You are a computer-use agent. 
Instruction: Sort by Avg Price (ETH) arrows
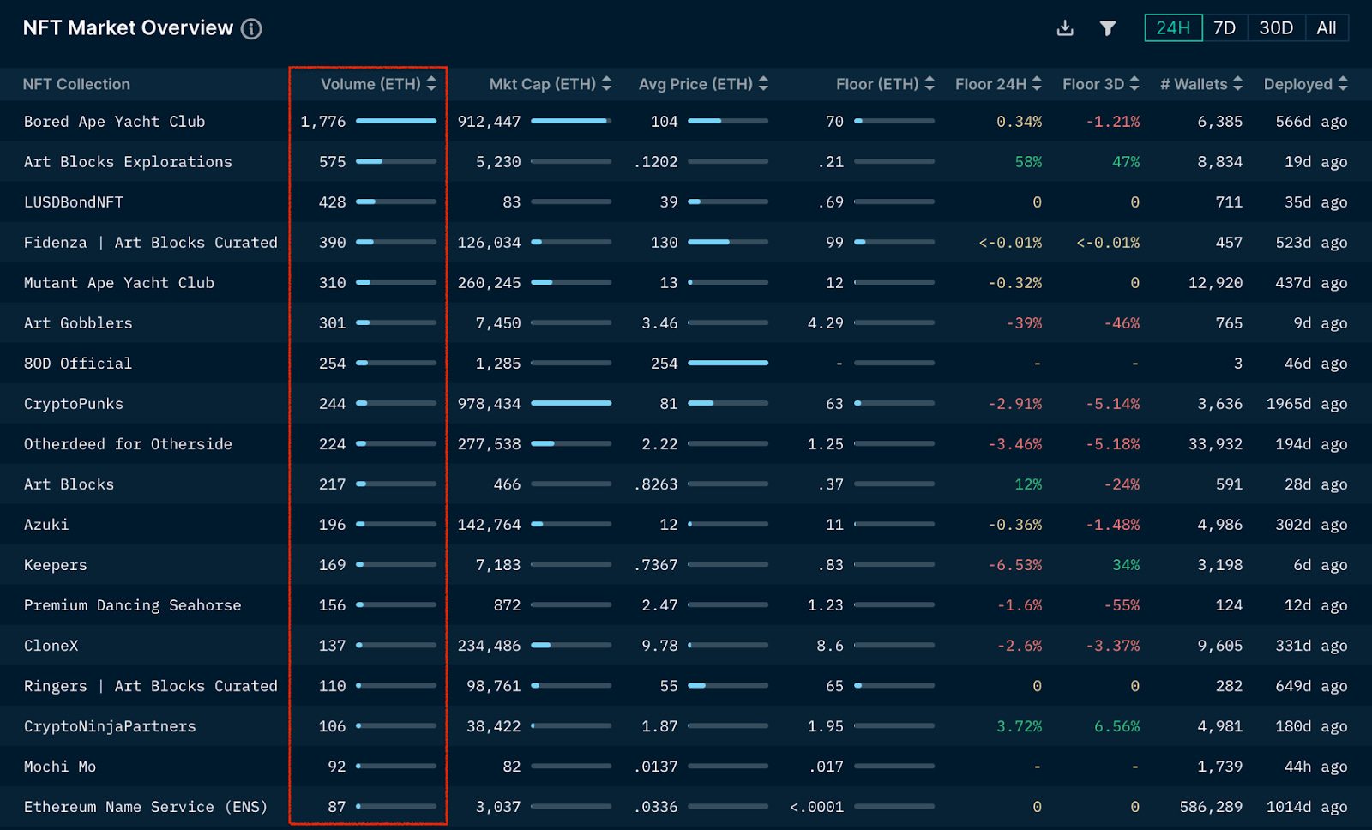[x=763, y=84]
